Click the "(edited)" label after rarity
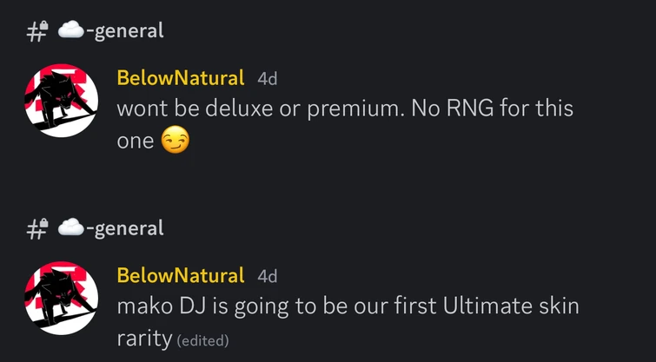The width and height of the screenshot is (656, 362). tap(202, 340)
